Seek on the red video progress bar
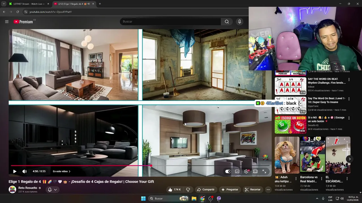Image resolution: width=362 pixels, height=203 pixels. 140,166
